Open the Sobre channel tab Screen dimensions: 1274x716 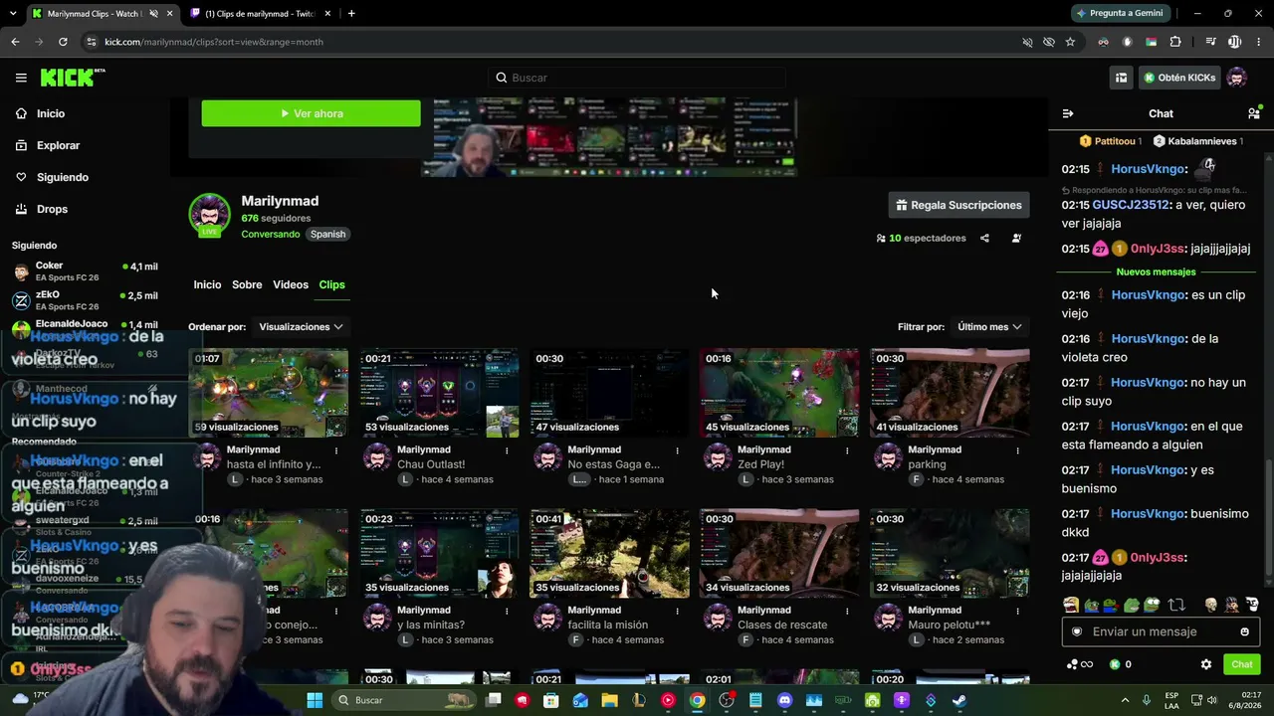pyautogui.click(x=247, y=284)
